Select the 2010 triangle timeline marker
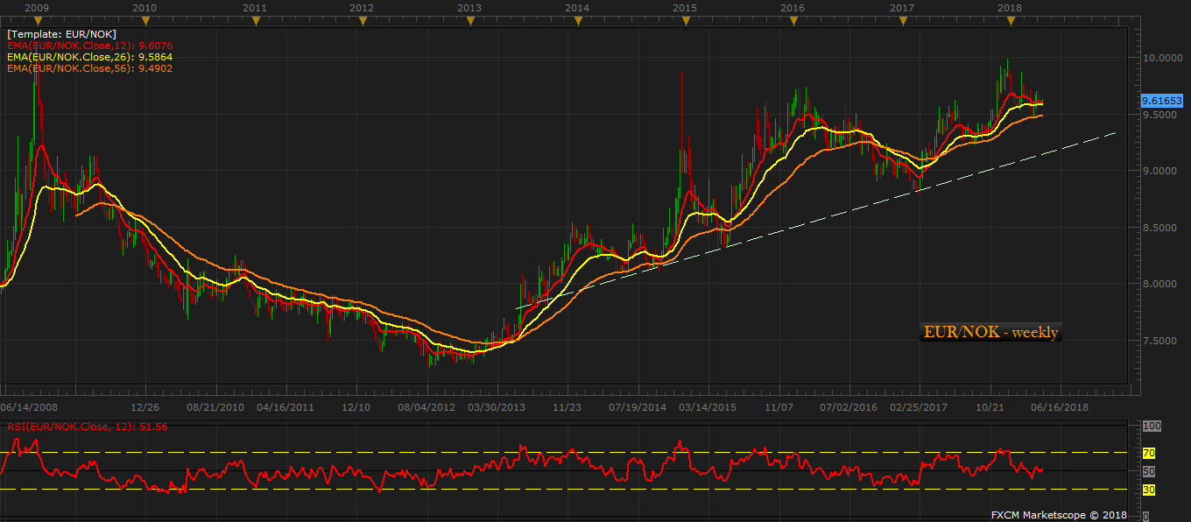 144,21
